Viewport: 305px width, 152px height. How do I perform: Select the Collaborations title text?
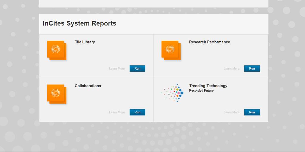(88, 86)
